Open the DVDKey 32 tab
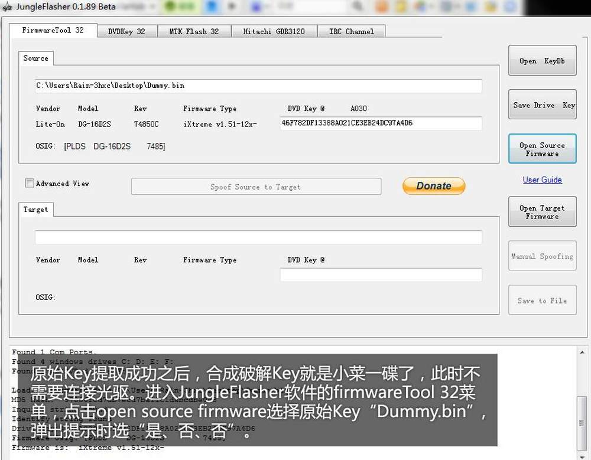 tap(126, 31)
